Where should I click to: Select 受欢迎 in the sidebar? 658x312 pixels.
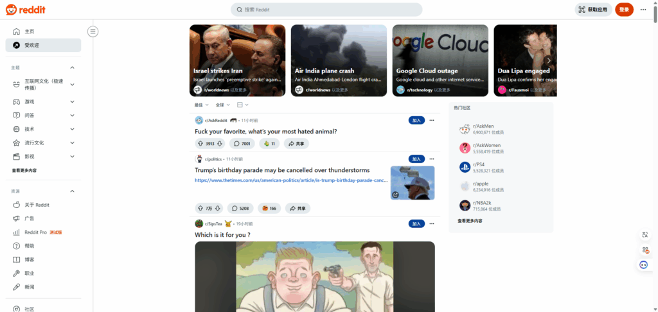43,46
